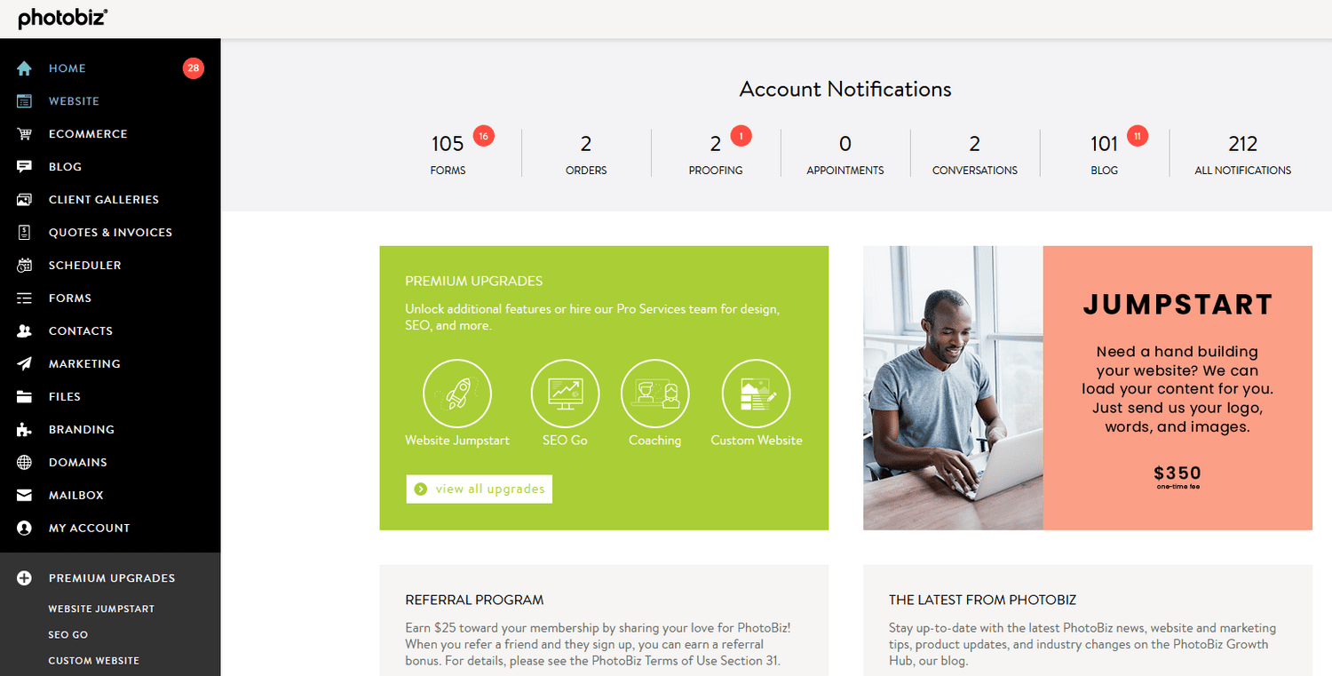Open Quotes & Invoices menu item
The width and height of the screenshot is (1332, 676).
(x=110, y=233)
